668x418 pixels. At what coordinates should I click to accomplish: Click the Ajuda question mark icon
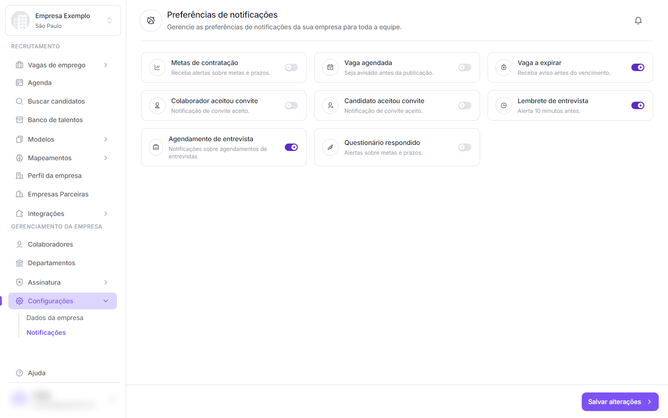19,373
